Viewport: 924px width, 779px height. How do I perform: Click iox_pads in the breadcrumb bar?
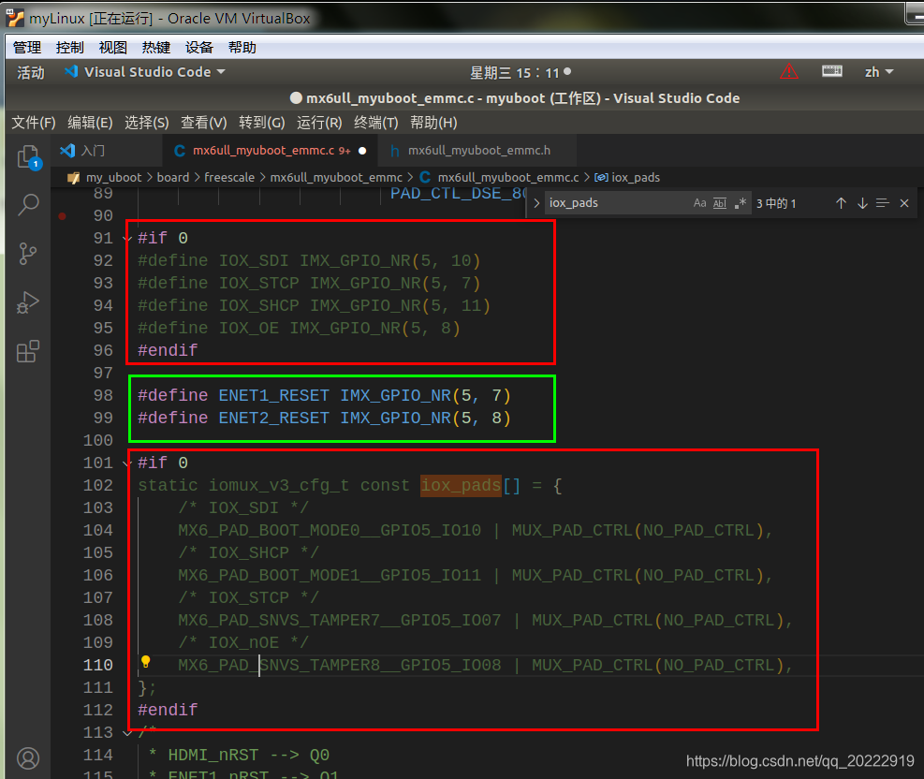638,177
